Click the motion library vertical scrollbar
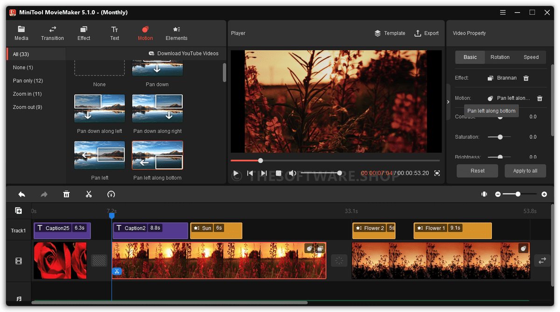Viewport: 560px width, 312px height. (224, 72)
